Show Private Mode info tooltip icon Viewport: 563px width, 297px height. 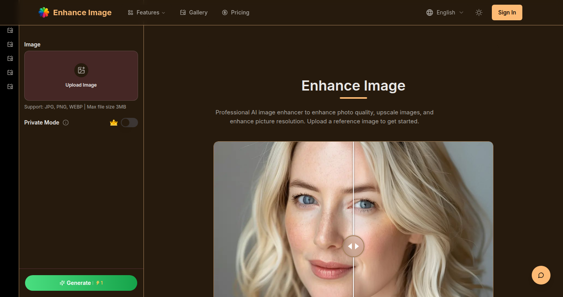[66, 123]
